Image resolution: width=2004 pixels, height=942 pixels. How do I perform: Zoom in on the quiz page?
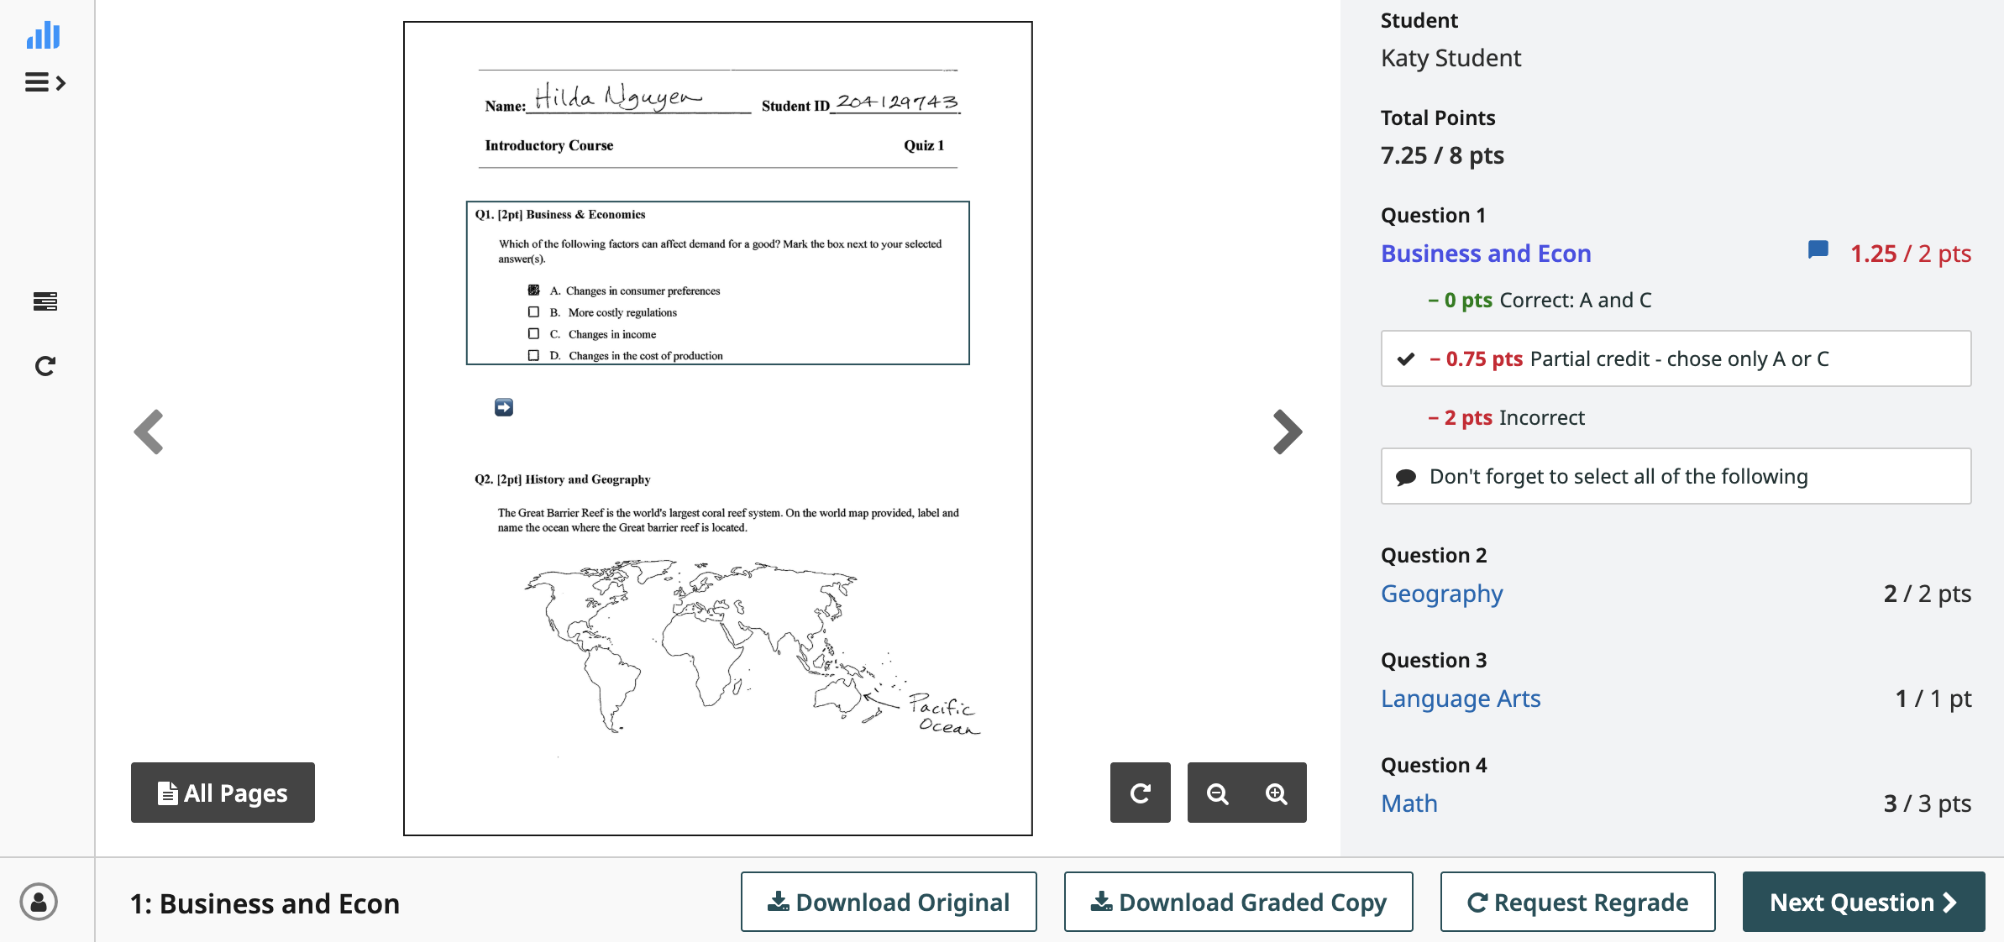tap(1277, 793)
